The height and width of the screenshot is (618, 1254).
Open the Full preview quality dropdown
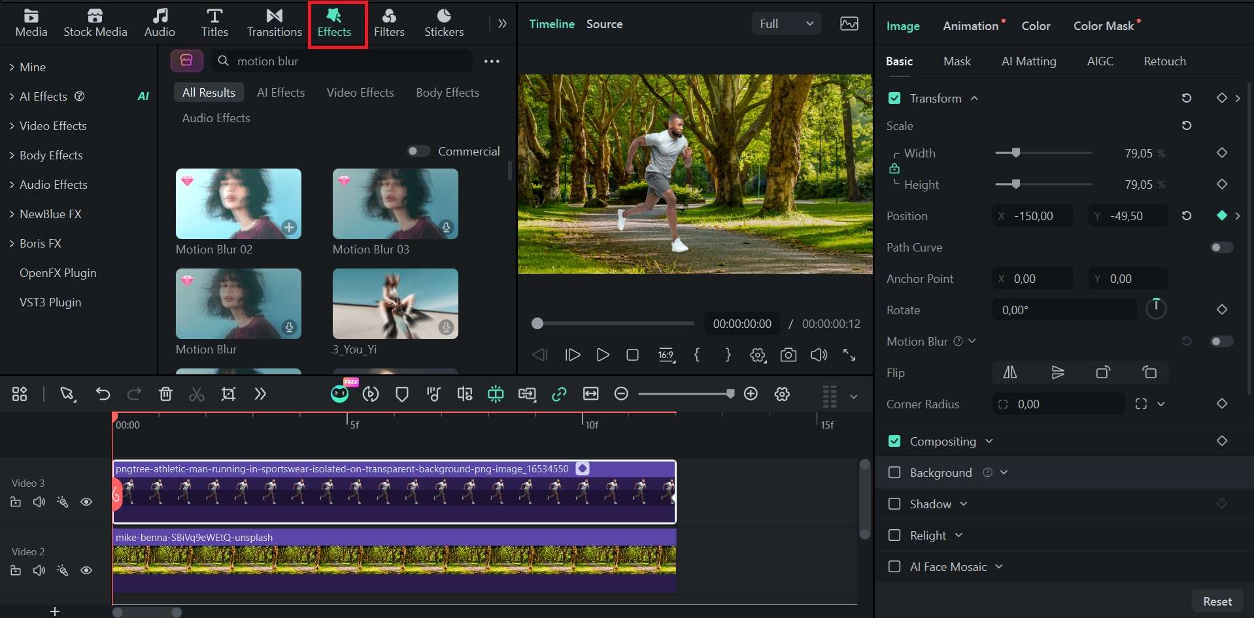point(786,24)
